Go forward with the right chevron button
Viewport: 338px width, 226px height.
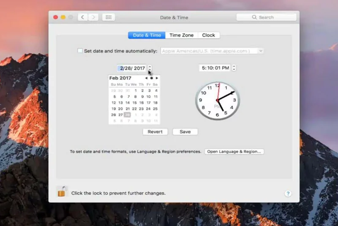point(93,17)
